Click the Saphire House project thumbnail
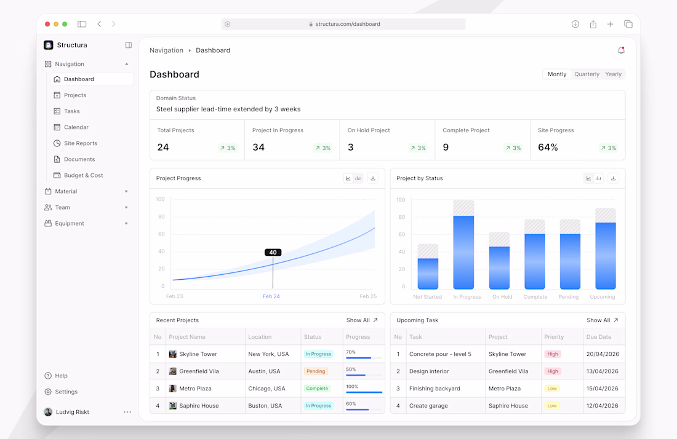677x439 pixels. click(173, 406)
